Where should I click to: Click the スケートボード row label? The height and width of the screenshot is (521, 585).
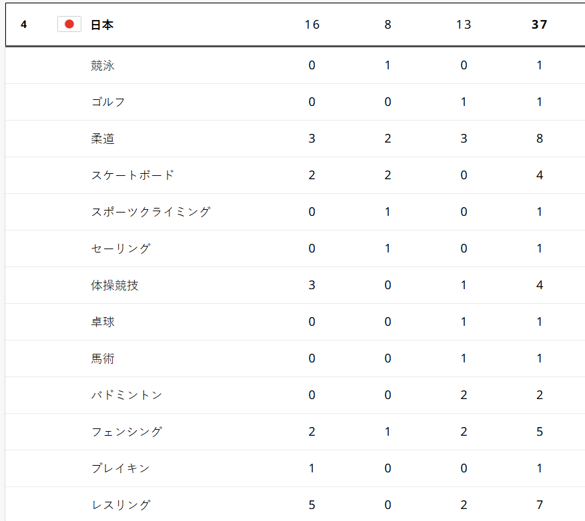[133, 175]
